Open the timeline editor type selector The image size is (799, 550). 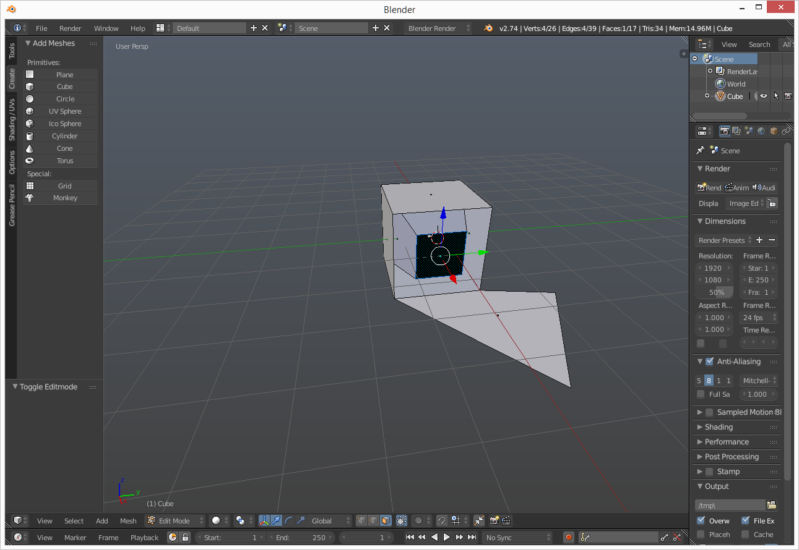click(20, 537)
